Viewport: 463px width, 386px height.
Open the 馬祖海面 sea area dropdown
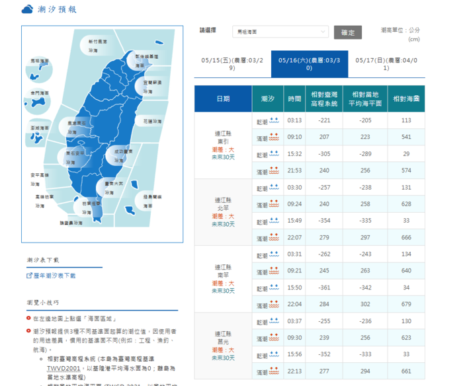280,32
